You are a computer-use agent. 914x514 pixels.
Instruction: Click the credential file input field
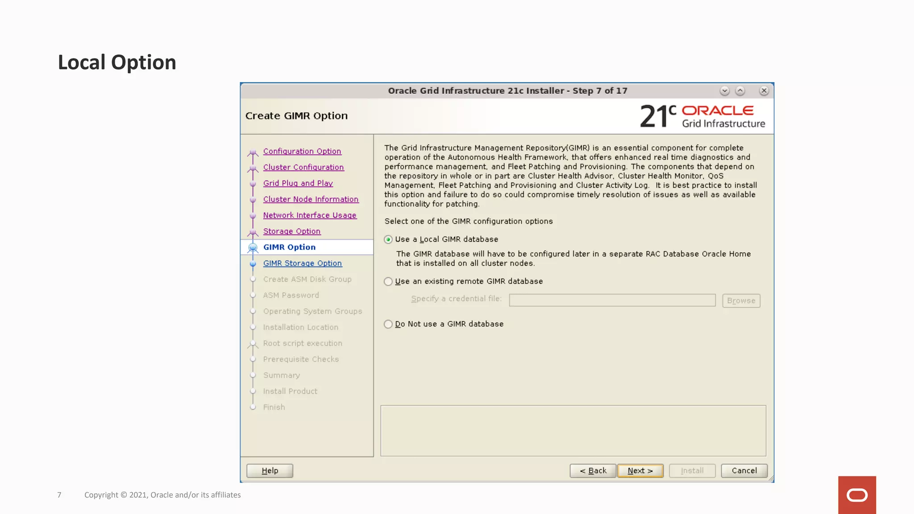(x=612, y=300)
